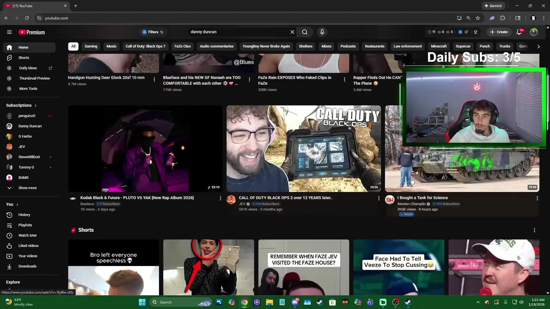This screenshot has height=309, width=550.
Task: Open More Tools in sidebar
Action: (29, 88)
